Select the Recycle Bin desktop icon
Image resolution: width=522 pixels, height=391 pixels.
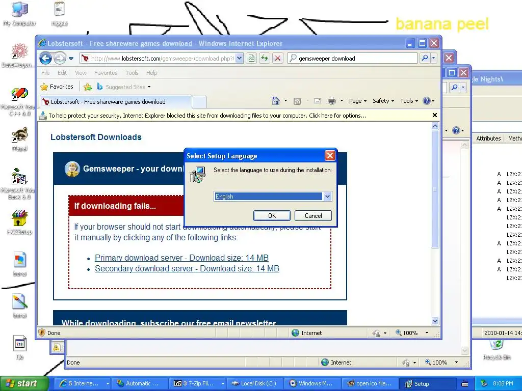(x=497, y=350)
